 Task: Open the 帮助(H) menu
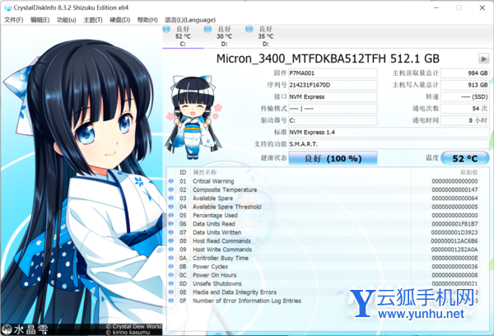[x=147, y=20]
